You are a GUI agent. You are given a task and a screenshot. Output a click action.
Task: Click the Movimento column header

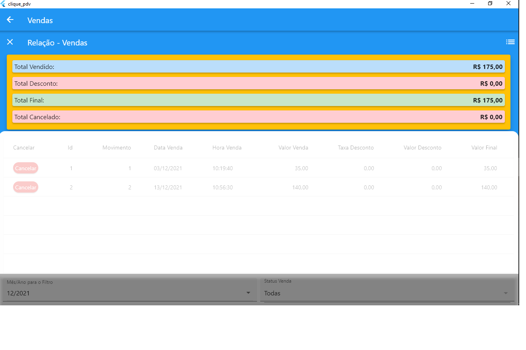click(x=116, y=147)
